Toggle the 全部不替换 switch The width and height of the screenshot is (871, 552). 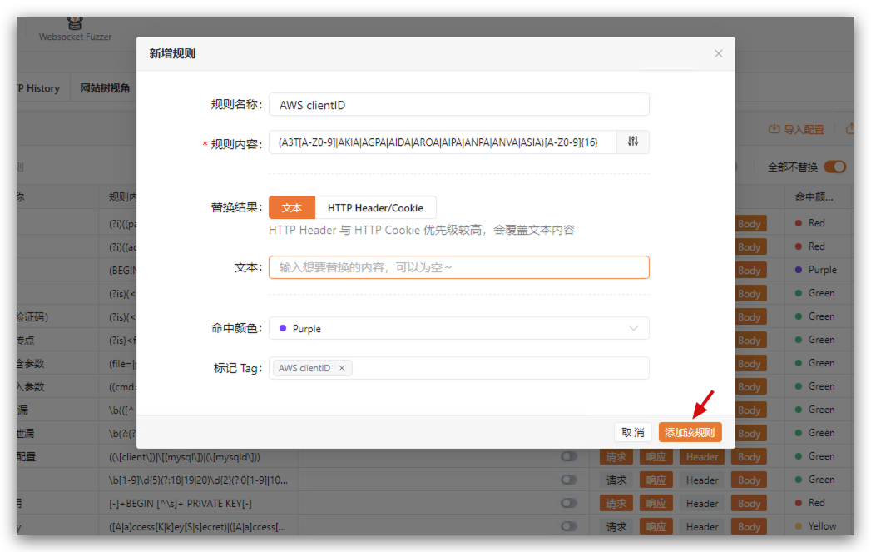[x=834, y=167]
